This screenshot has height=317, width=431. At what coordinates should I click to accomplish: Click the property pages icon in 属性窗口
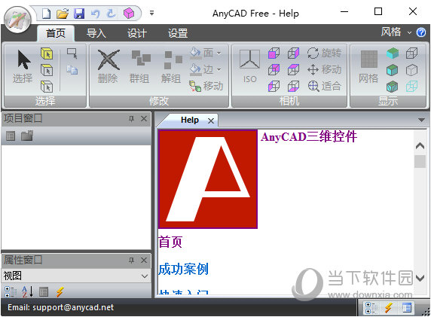pos(44,291)
